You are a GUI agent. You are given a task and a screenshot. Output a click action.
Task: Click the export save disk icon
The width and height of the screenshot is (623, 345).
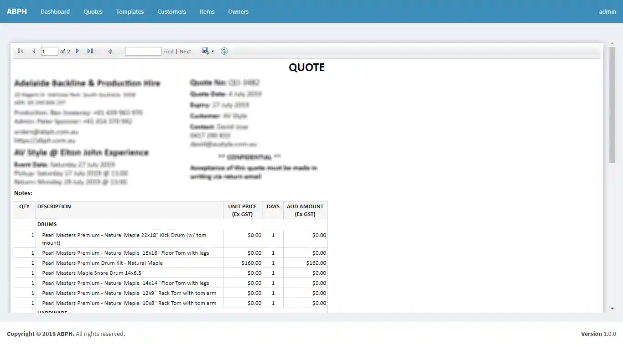click(205, 51)
